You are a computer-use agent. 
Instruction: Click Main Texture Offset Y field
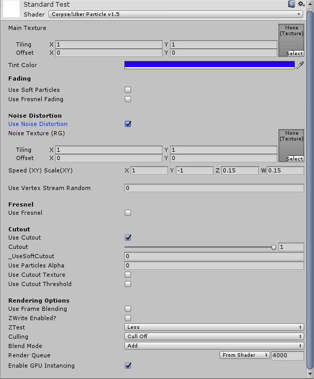click(224, 53)
